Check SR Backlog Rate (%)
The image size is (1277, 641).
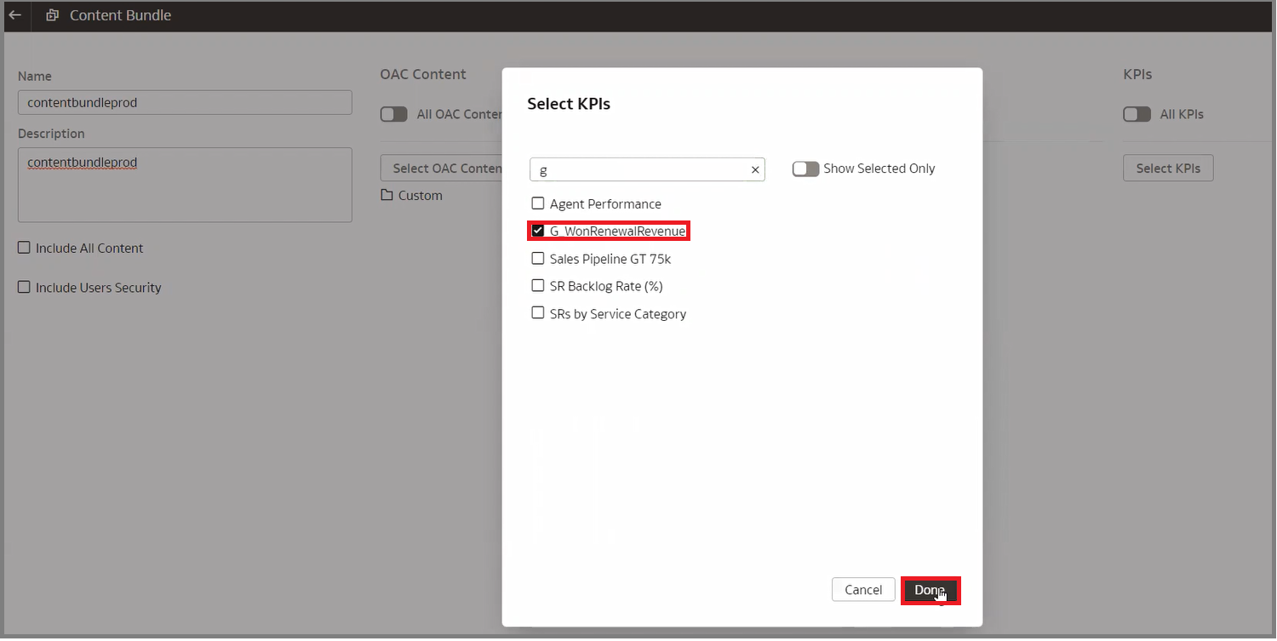point(537,285)
